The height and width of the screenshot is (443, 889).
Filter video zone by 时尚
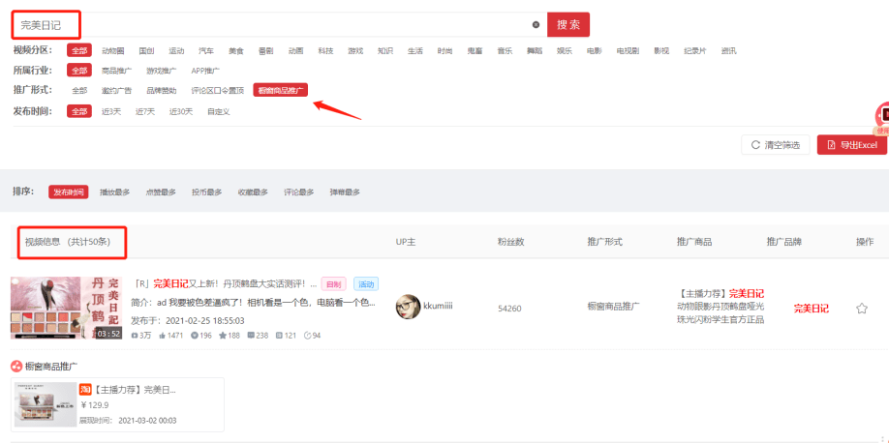point(445,50)
